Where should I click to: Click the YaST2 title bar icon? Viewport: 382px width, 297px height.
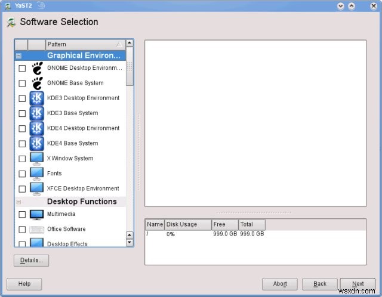(8, 6)
